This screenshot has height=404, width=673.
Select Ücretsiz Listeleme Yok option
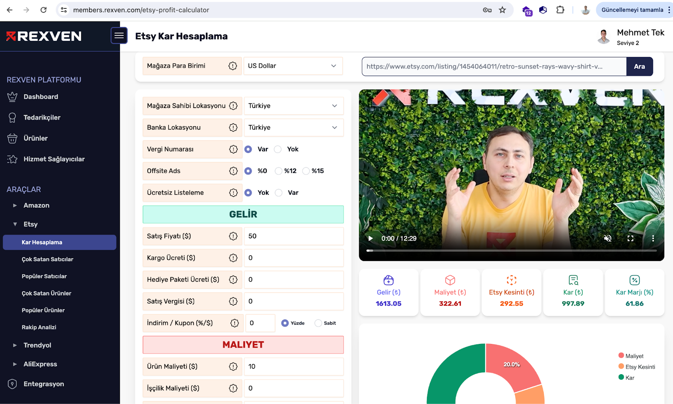248,193
